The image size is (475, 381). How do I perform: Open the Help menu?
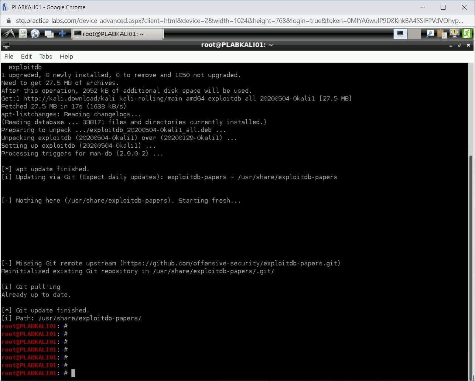pyautogui.click(x=66, y=56)
